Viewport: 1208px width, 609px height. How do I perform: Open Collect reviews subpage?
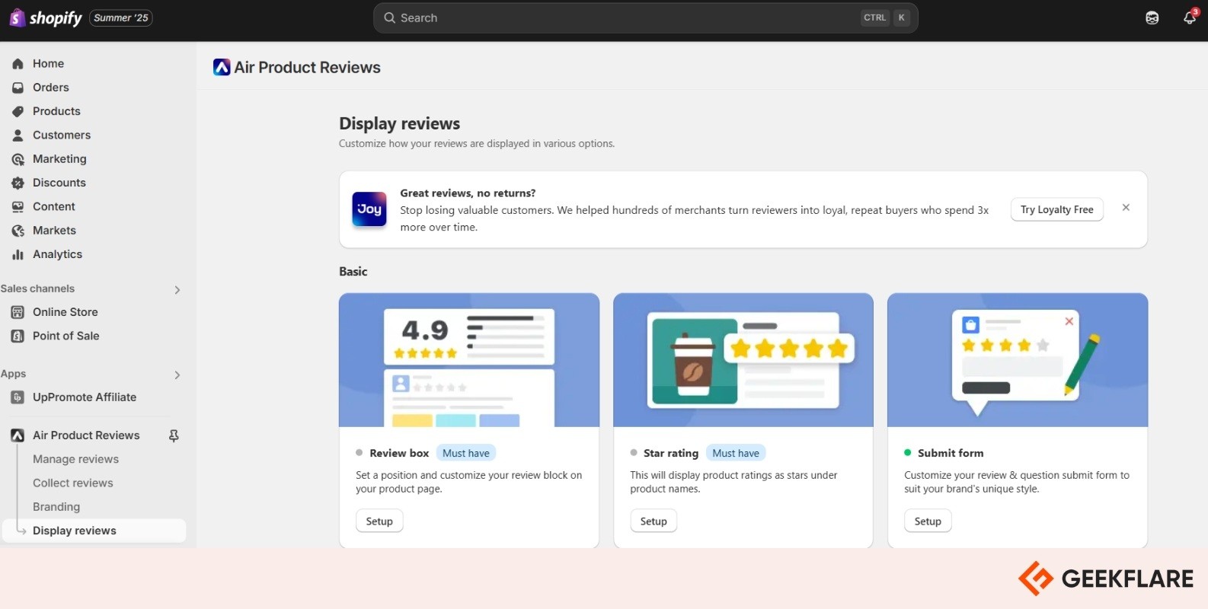pos(72,483)
